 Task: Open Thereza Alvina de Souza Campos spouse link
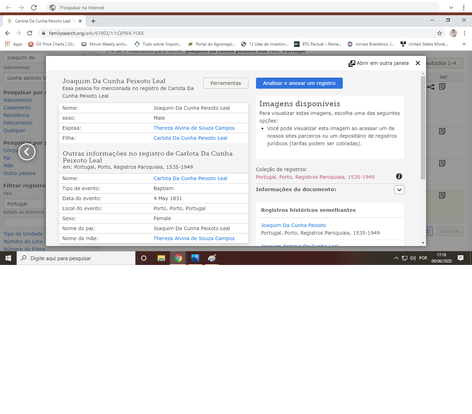pyautogui.click(x=194, y=128)
